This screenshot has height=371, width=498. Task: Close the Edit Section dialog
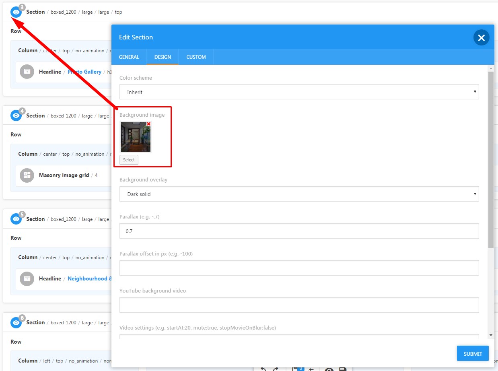click(x=481, y=38)
